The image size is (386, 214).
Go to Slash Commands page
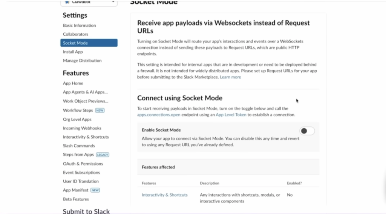[x=79, y=146]
